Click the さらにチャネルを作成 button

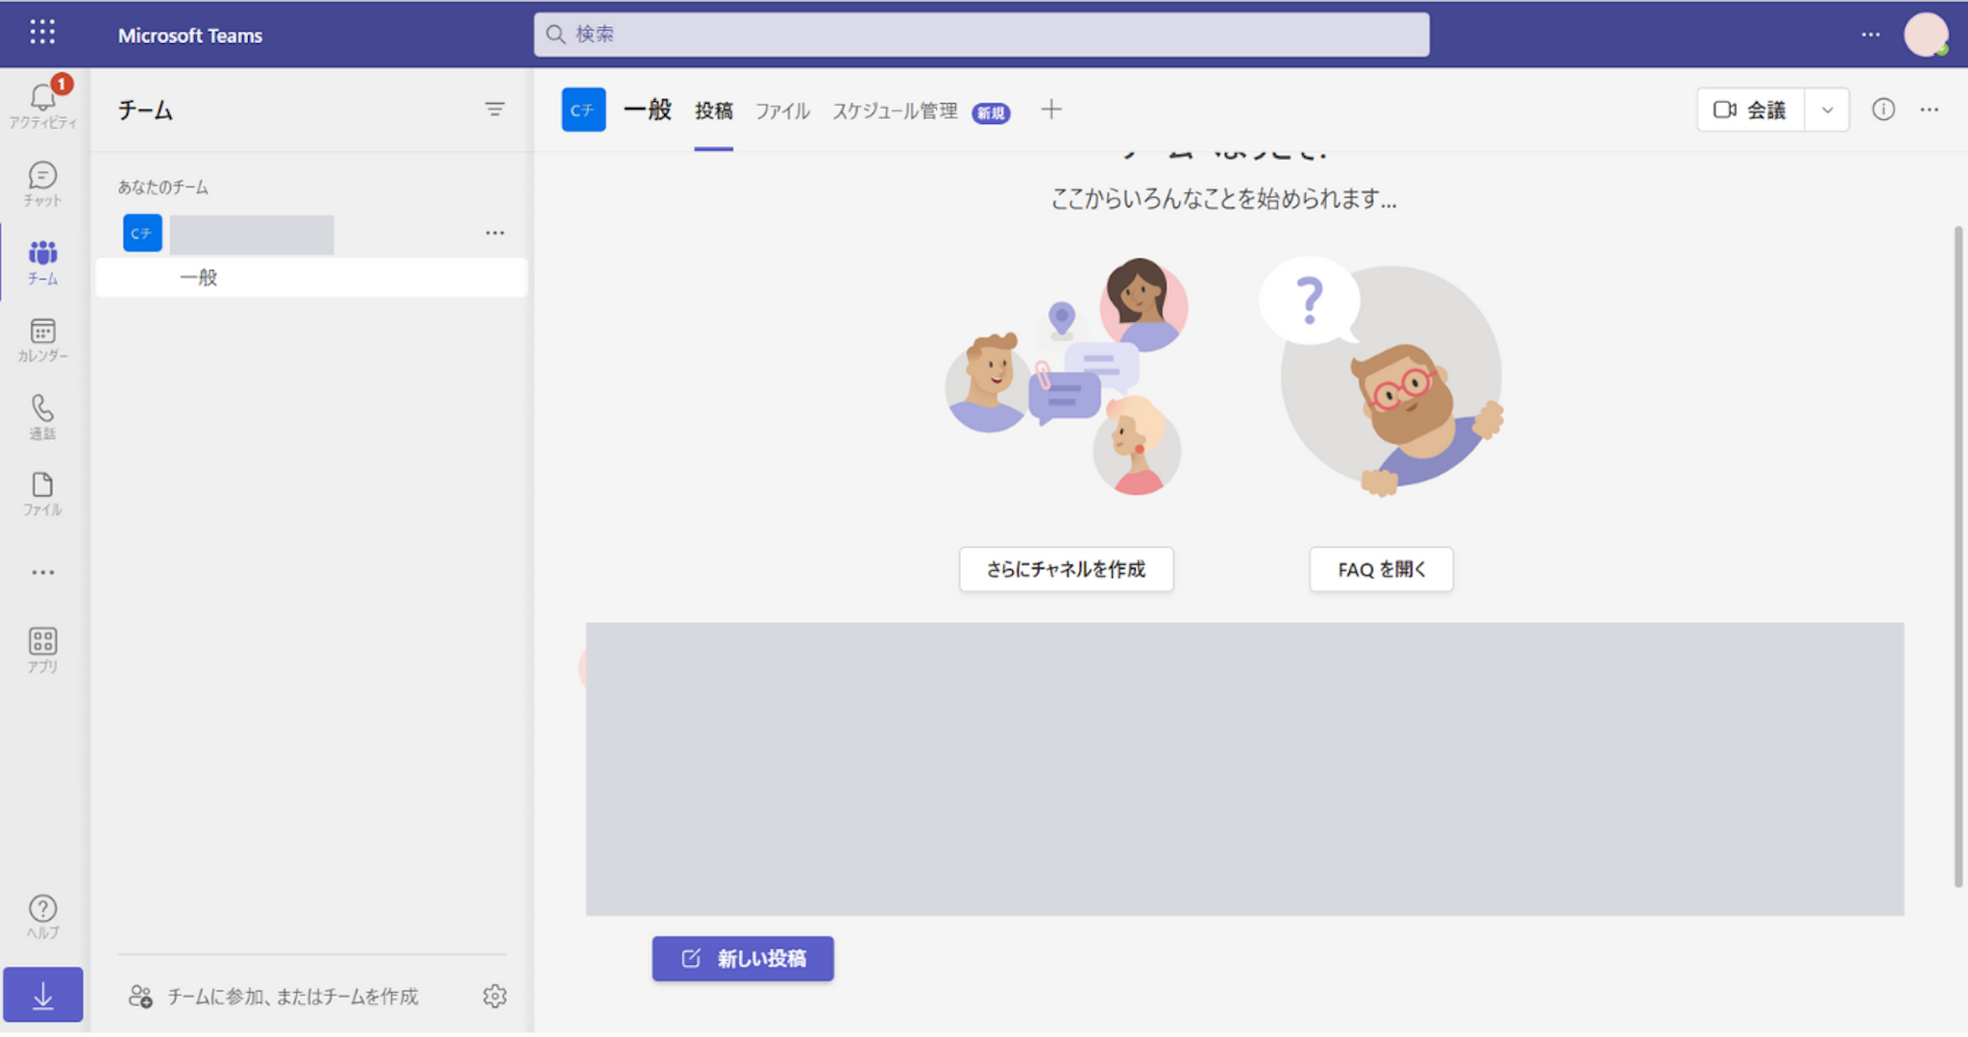click(1066, 569)
